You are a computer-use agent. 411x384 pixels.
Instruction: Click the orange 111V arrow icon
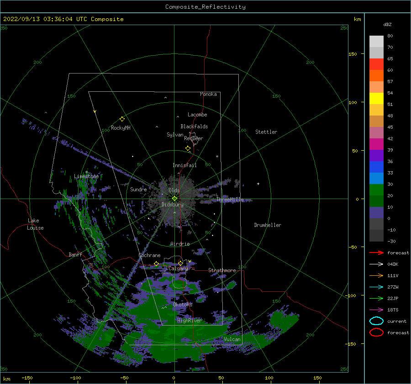(376, 275)
